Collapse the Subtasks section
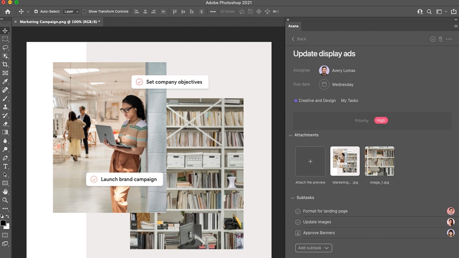This screenshot has height=258, width=459. pyautogui.click(x=292, y=198)
